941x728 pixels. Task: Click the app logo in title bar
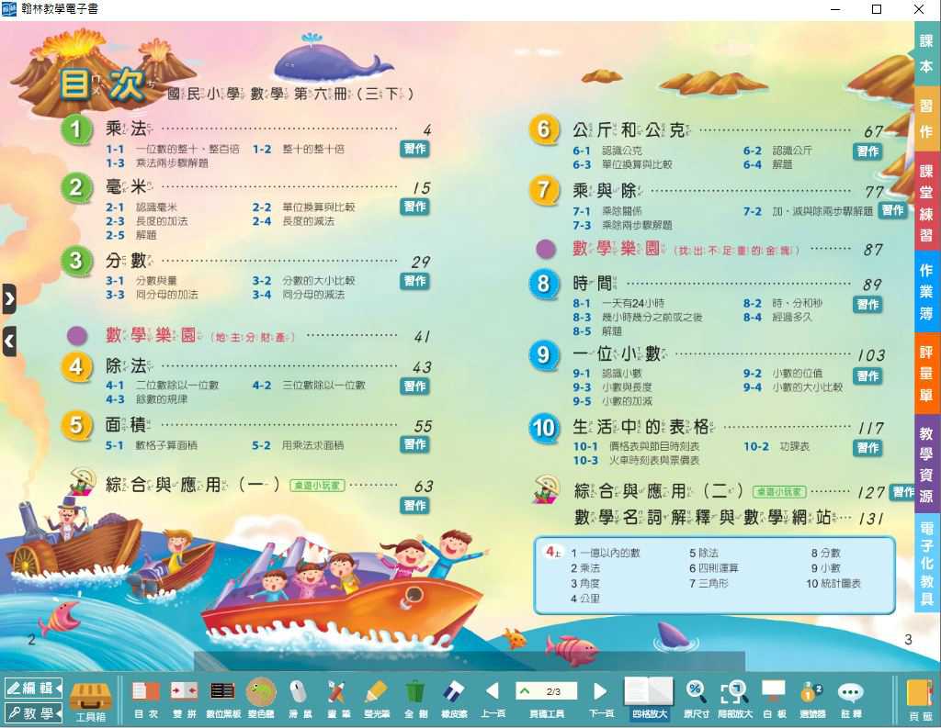coord(9,9)
